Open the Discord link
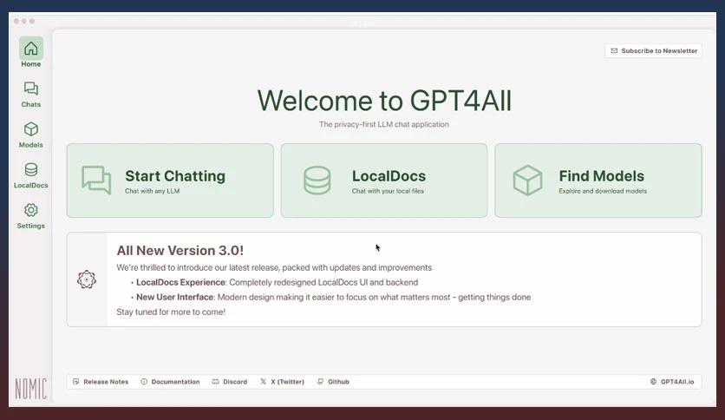The height and width of the screenshot is (420, 725). coord(230,382)
